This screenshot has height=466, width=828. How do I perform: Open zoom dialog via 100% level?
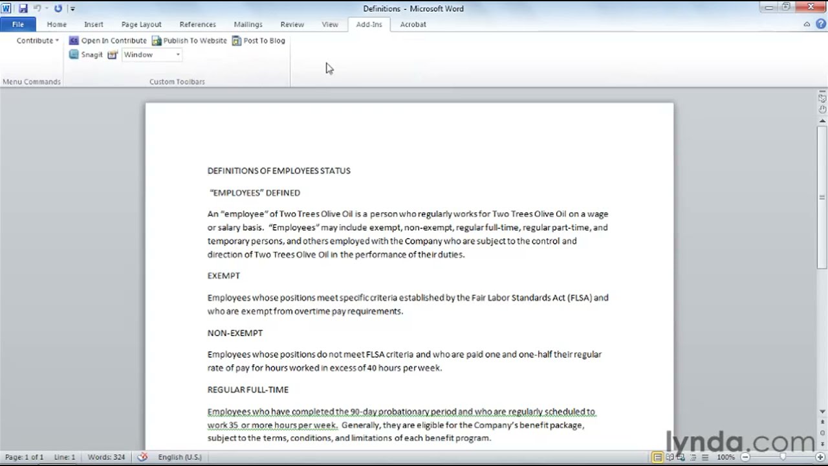726,458
